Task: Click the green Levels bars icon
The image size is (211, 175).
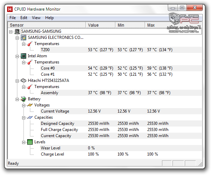Action: 30,142
